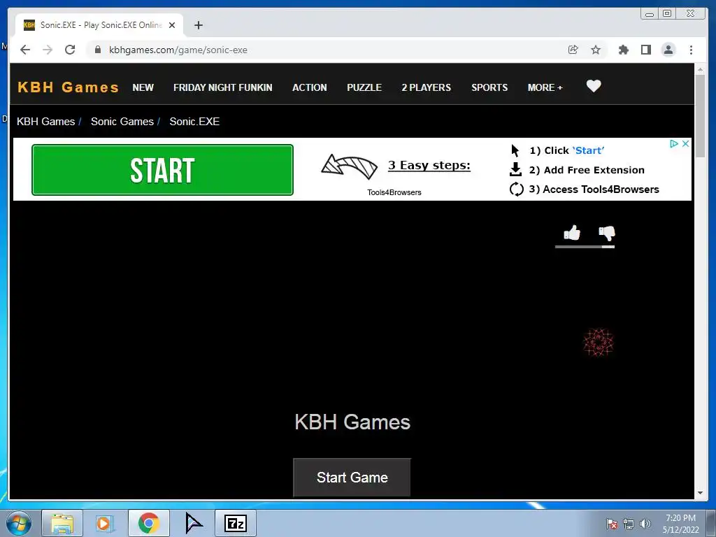Screen dimensions: 716x537
Task: Open the ACTION category
Action: click(310, 87)
